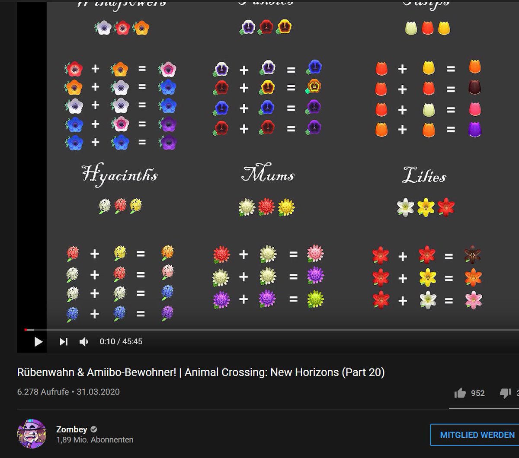The width and height of the screenshot is (519, 458).
Task: Click the video time display 0:10 / 45:45
Action: pyautogui.click(x=121, y=341)
